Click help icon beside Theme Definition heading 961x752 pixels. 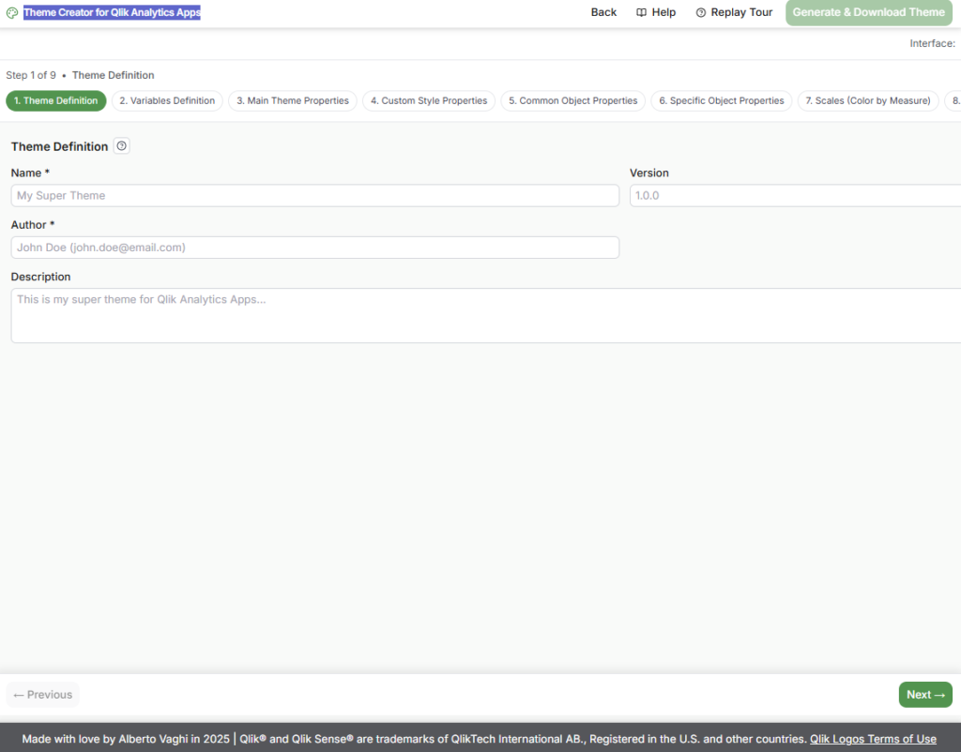point(121,146)
